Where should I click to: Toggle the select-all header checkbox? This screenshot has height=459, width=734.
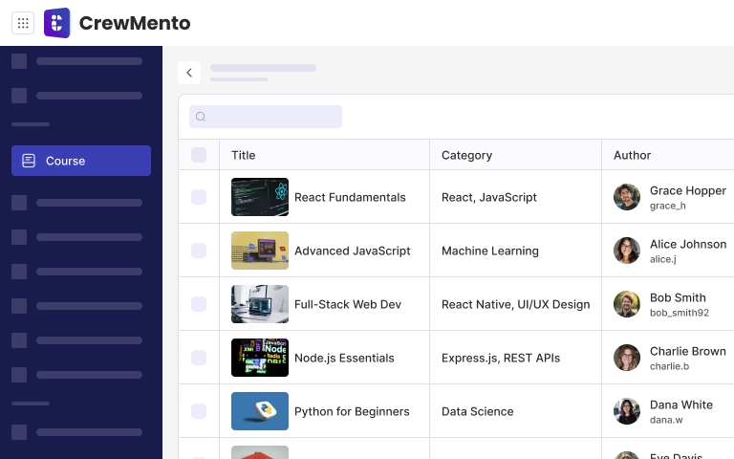pyautogui.click(x=199, y=155)
